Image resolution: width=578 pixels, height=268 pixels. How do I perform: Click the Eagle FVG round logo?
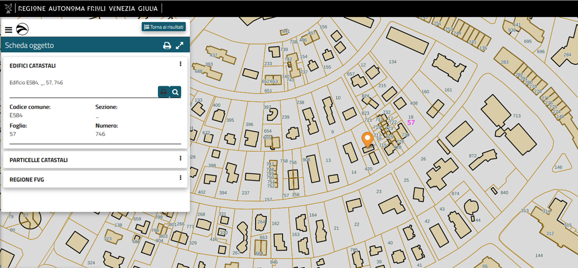tap(22, 30)
